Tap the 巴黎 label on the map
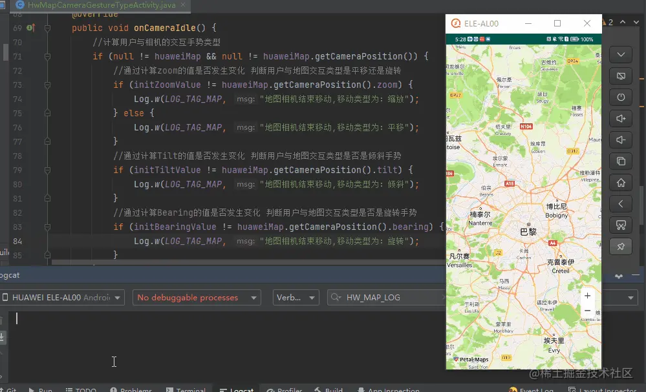646x392 pixels. (x=528, y=232)
